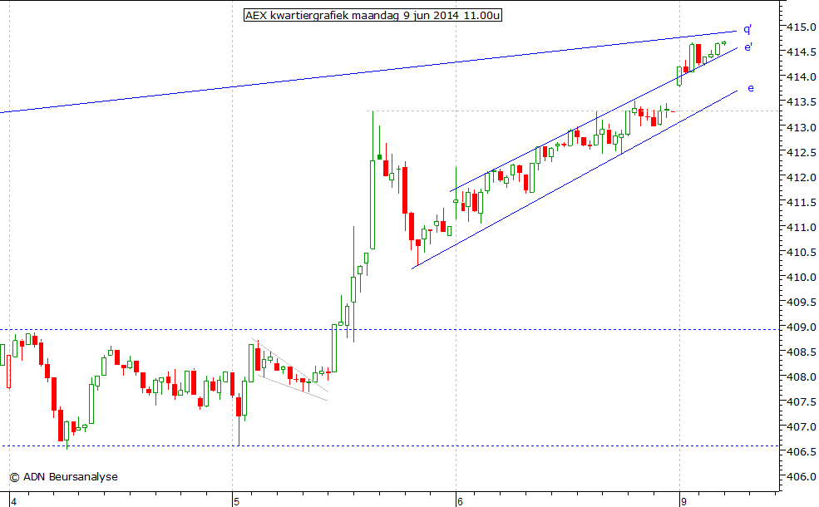This screenshot has height=507, width=819.
Task: Click the 408.5 price axis label
Action: [802, 352]
